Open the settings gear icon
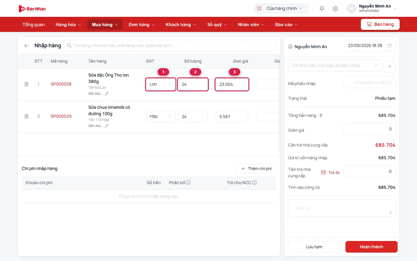Image resolution: width=417 pixels, height=261 pixels. (x=335, y=8)
